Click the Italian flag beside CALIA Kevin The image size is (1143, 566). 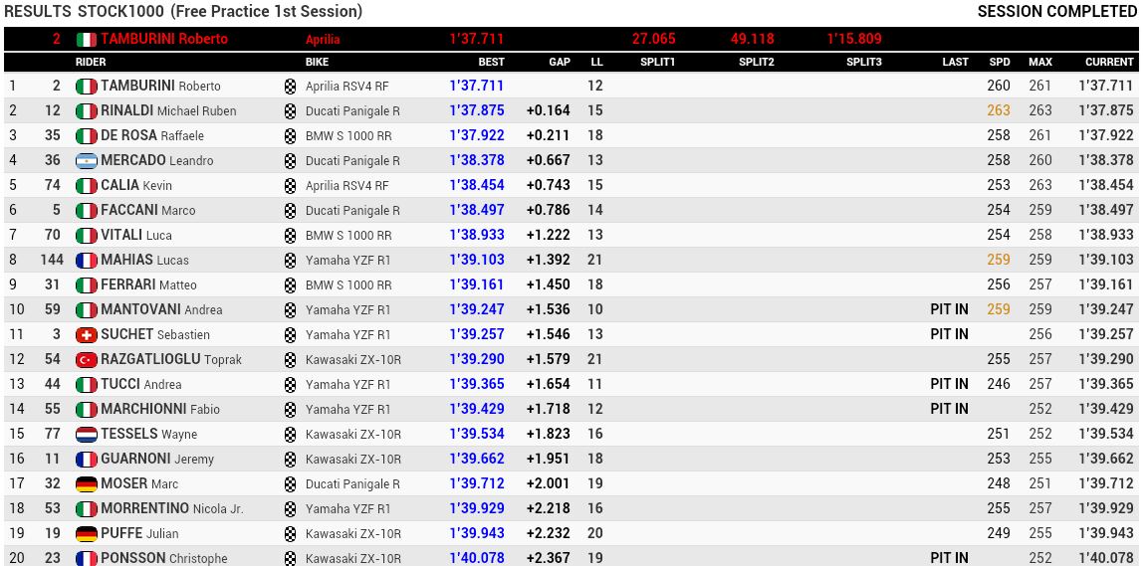pos(86,186)
